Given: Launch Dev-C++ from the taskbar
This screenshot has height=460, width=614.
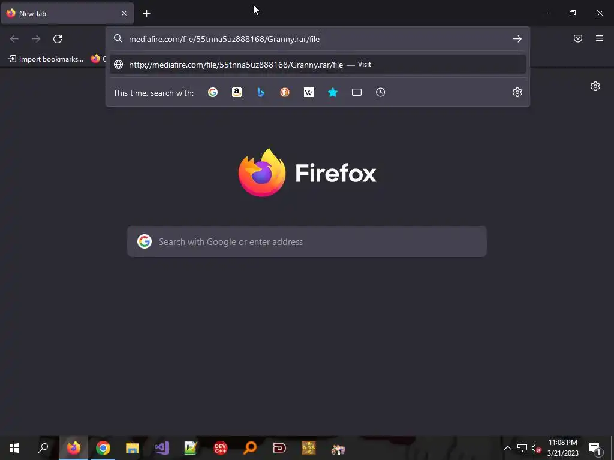Looking at the screenshot, I should coord(221,448).
